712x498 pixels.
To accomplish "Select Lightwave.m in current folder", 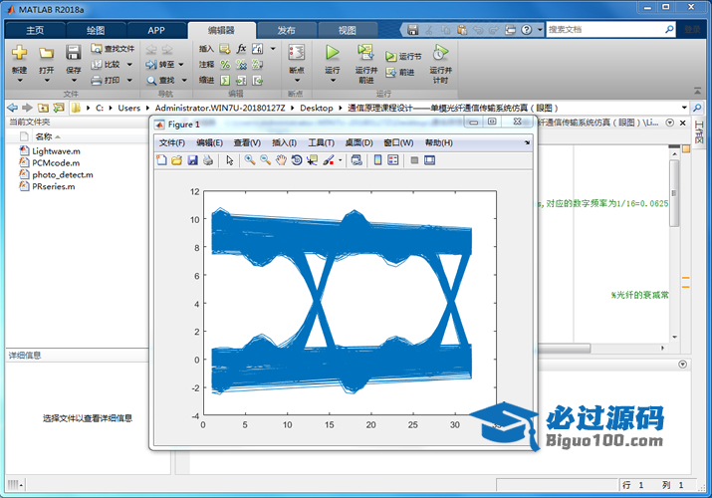I will click(x=56, y=151).
